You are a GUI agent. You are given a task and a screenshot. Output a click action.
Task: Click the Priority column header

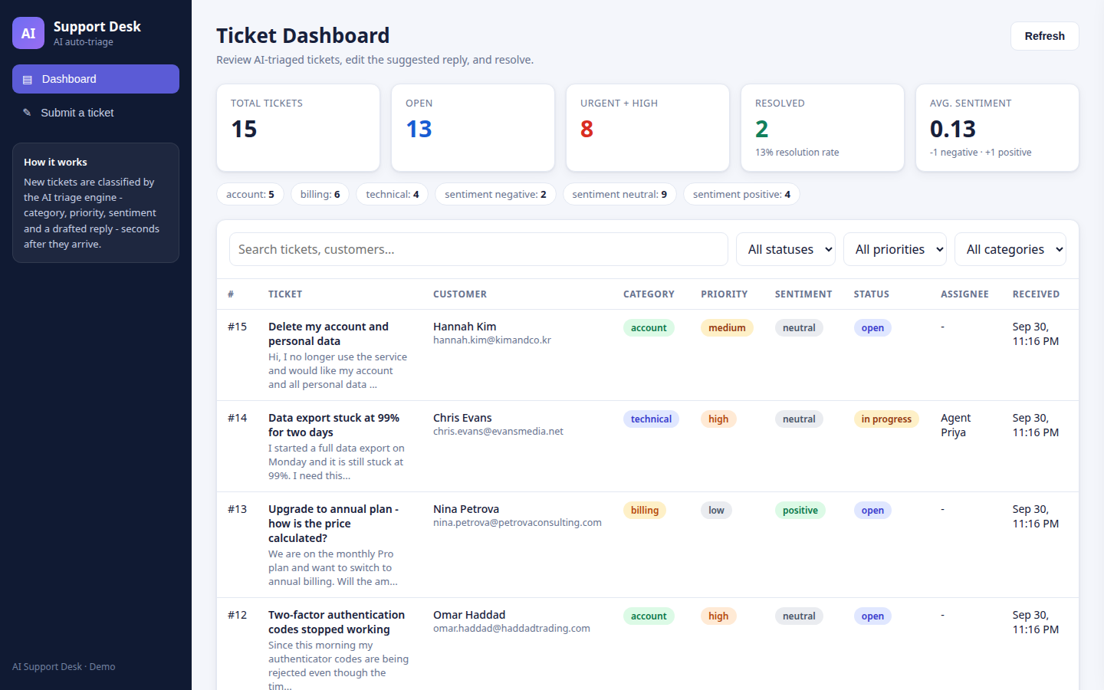724,294
